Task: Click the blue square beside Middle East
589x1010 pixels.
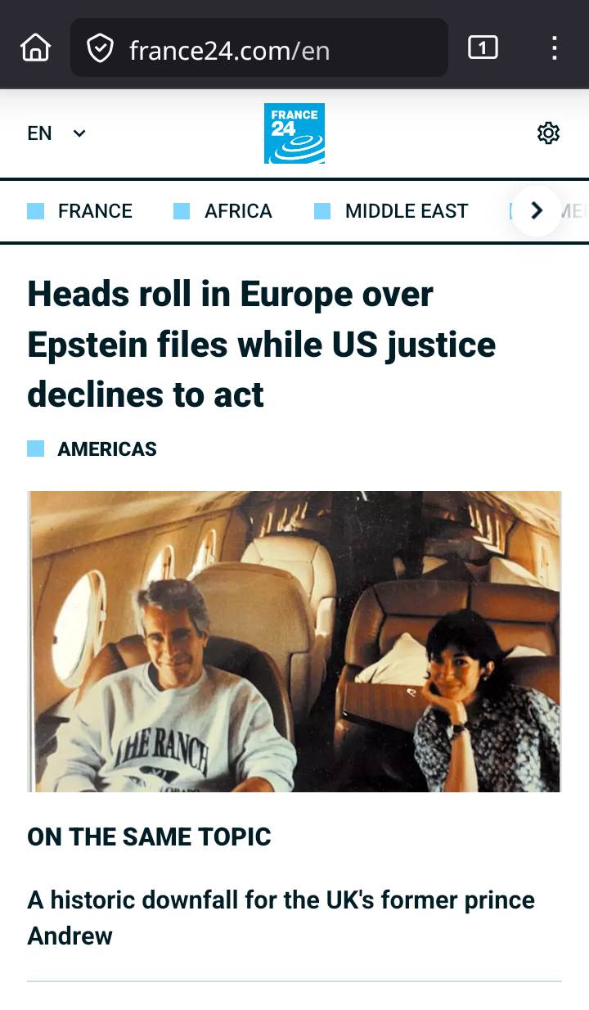Action: tap(322, 211)
